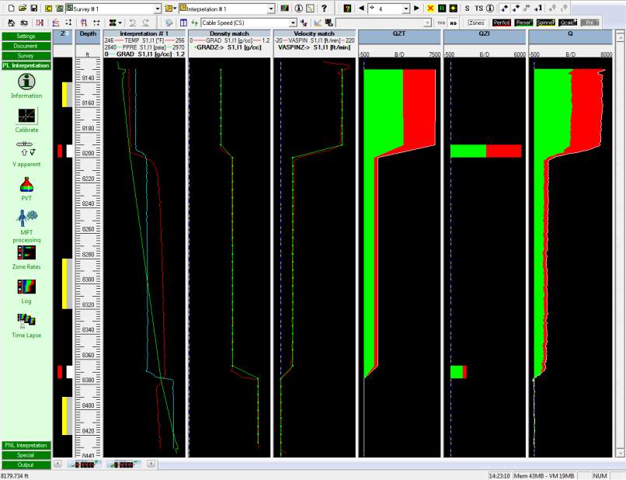Open the Interpretation # 1 dropdown

tap(270, 8)
